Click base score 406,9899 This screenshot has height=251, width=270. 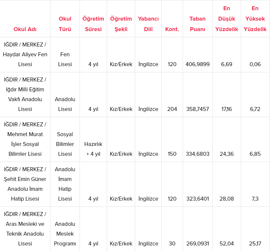click(x=197, y=64)
